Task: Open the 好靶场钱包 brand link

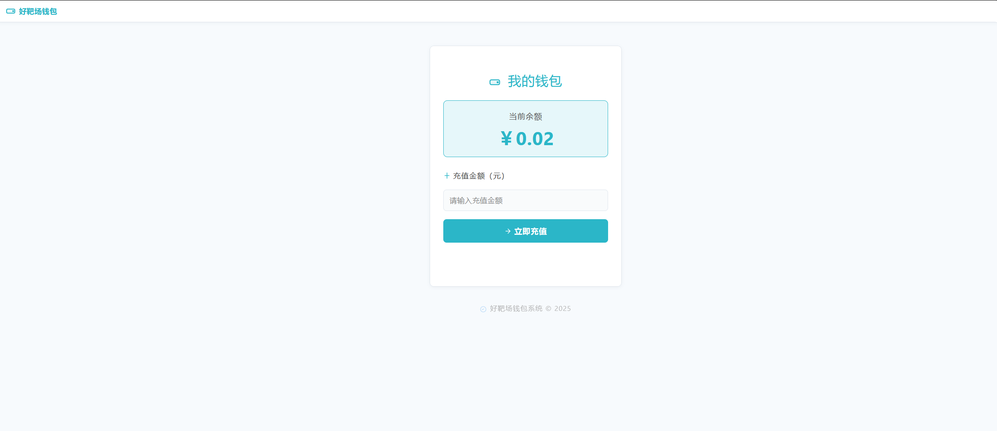Action: [32, 11]
